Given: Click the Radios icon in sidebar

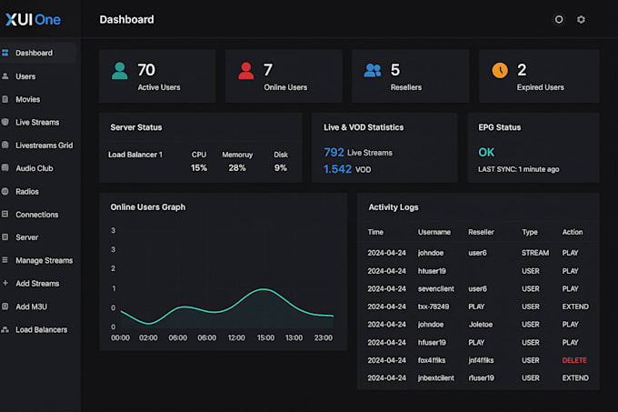Looking at the screenshot, I should point(5,191).
